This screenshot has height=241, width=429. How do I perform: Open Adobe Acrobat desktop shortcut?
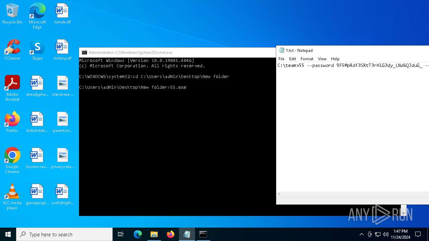(12, 88)
